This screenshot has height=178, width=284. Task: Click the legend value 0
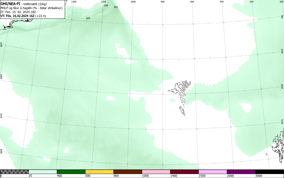[1, 176]
